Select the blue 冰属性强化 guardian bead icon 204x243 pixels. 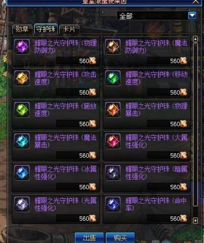click(x=22, y=172)
